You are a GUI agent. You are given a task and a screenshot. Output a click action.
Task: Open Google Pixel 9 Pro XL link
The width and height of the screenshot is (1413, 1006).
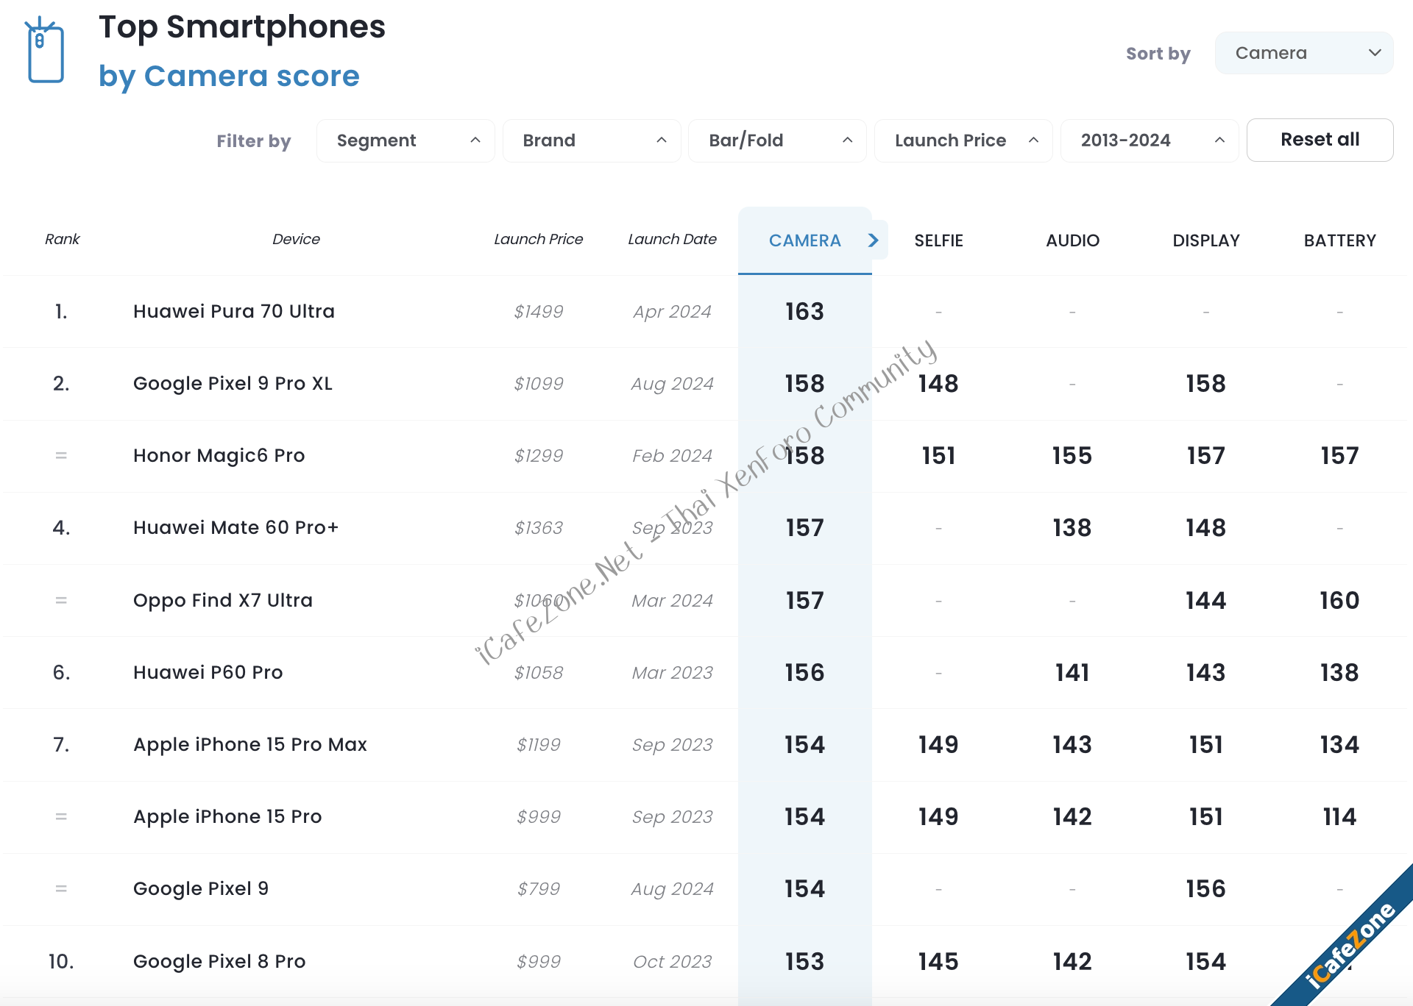tap(233, 383)
